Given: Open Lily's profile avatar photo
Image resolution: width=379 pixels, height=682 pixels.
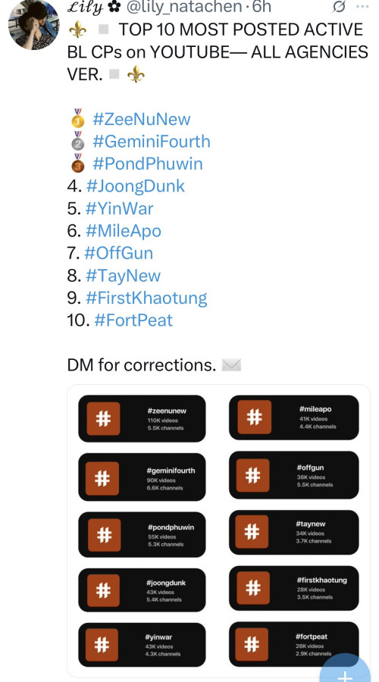Looking at the screenshot, I should [x=34, y=24].
